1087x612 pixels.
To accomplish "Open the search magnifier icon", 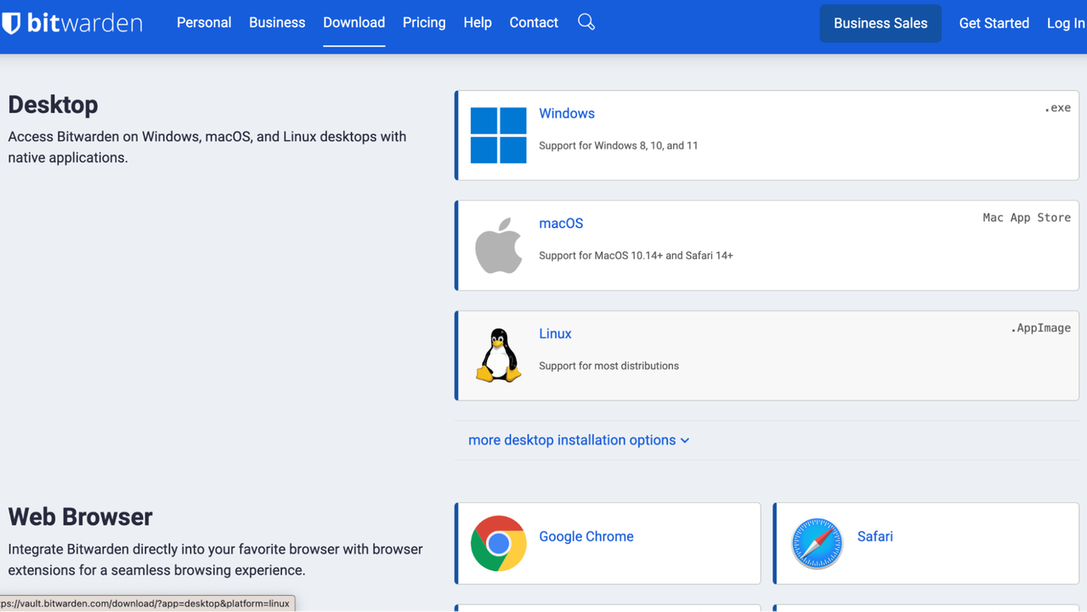I will pyautogui.click(x=586, y=22).
